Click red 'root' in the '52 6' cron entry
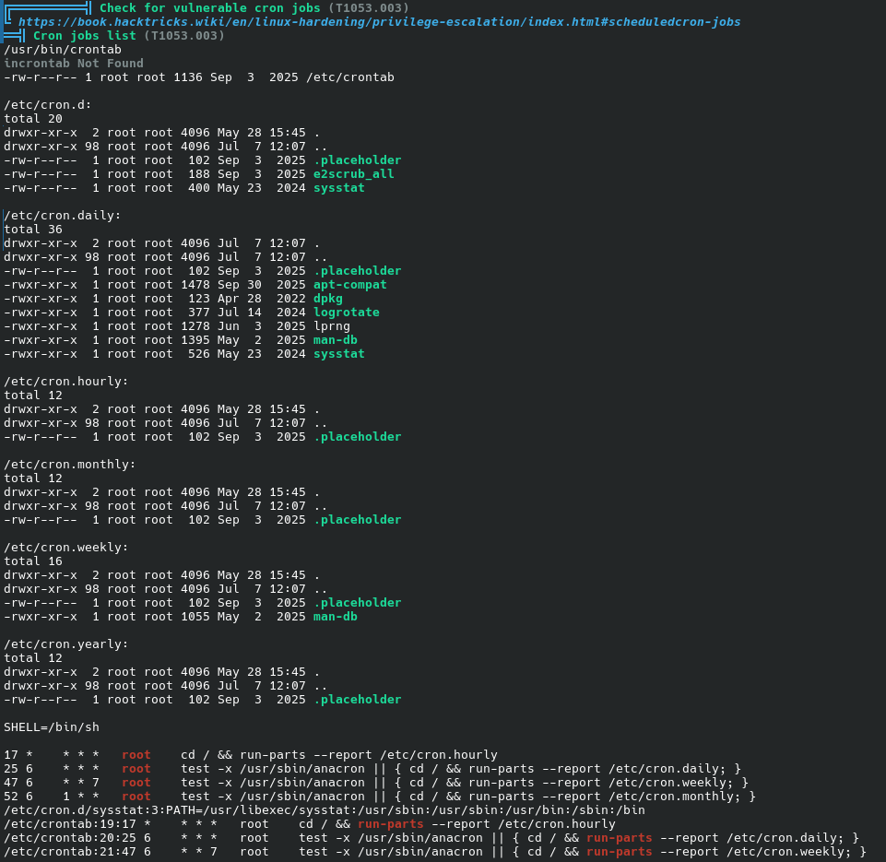Screen dimensions: 886x862 [136, 797]
